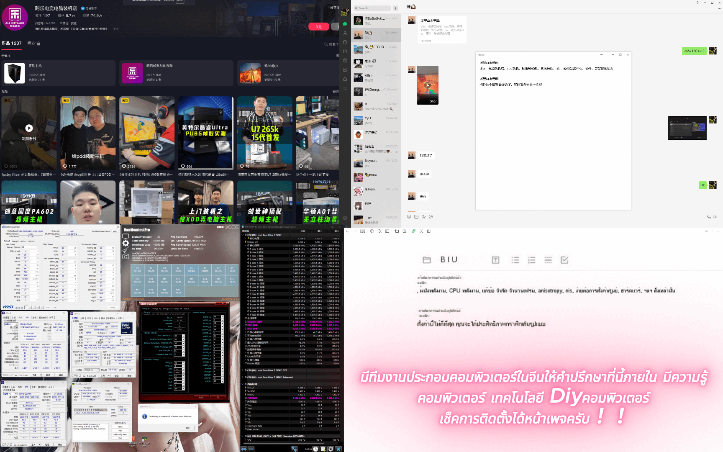Play the video message in WeChat chat

(428, 85)
